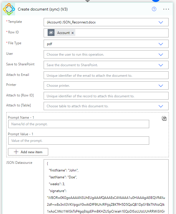Click the Add new item button

tap(28, 152)
